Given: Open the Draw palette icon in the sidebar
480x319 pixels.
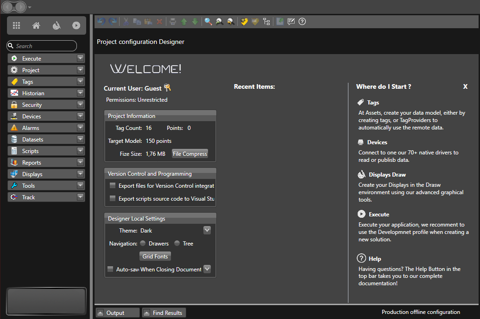Looking at the screenshot, I should [56, 26].
